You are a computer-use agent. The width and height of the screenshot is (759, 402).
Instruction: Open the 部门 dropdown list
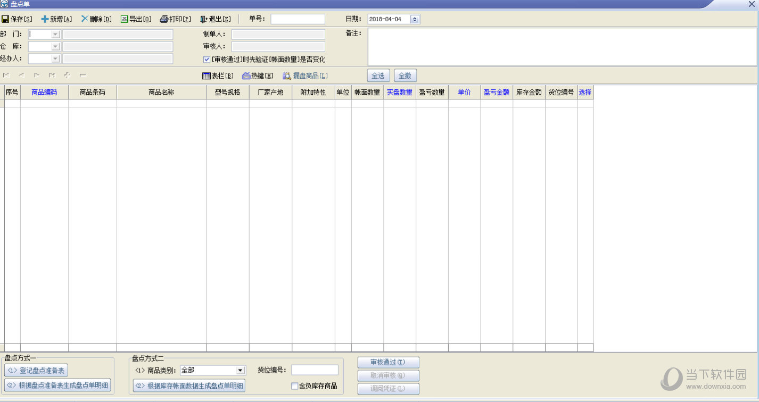point(55,35)
